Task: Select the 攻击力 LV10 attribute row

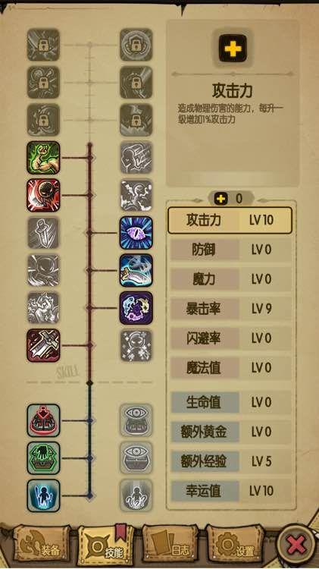Action: 230,220
